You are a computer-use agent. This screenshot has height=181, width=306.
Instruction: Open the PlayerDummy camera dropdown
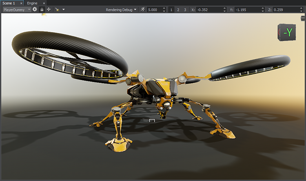pos(17,9)
